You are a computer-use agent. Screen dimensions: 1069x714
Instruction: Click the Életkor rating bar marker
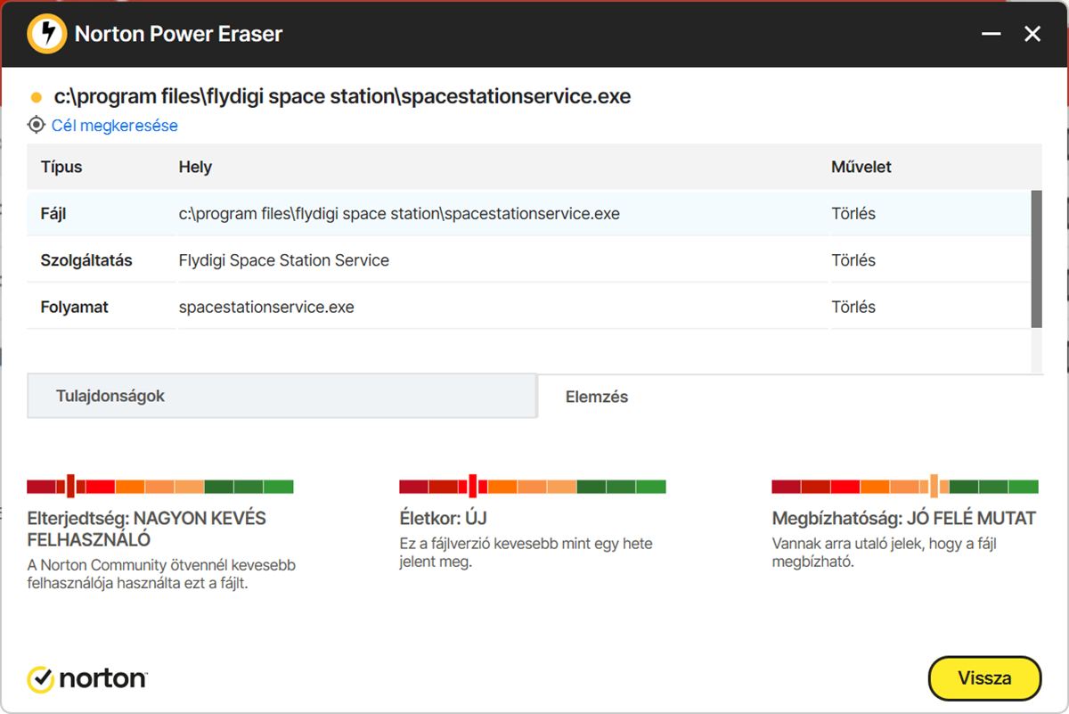click(473, 486)
